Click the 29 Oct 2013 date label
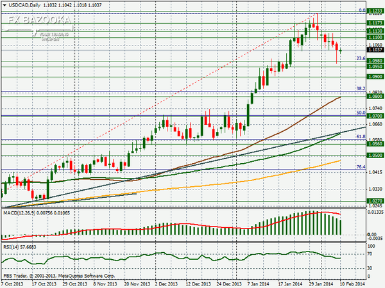Image resolution: width=385 pixels, height=288 pixels. (x=75, y=284)
